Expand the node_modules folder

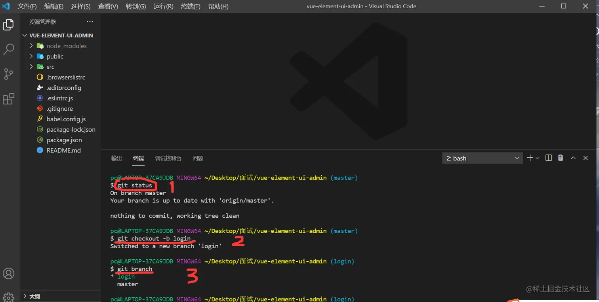point(31,46)
